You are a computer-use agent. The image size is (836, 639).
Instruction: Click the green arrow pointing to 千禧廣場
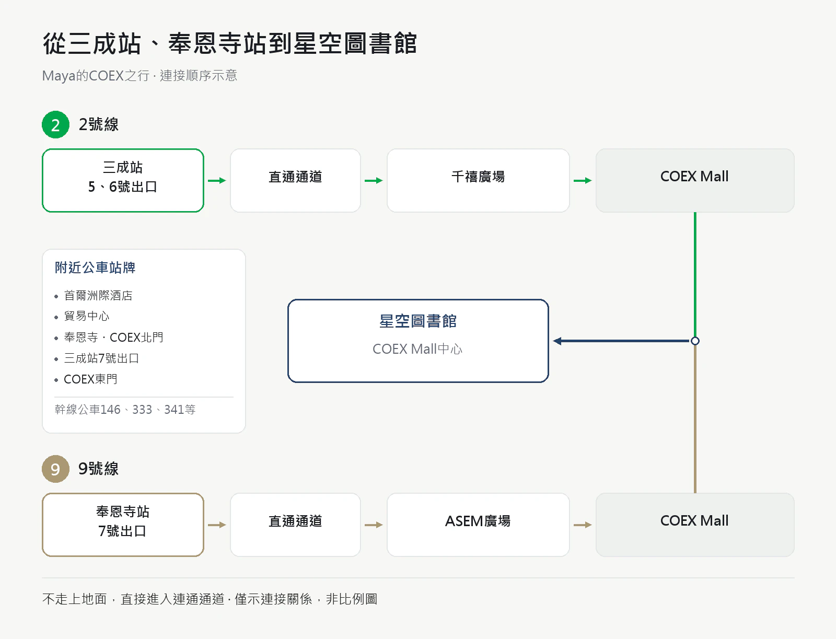pyautogui.click(x=374, y=180)
